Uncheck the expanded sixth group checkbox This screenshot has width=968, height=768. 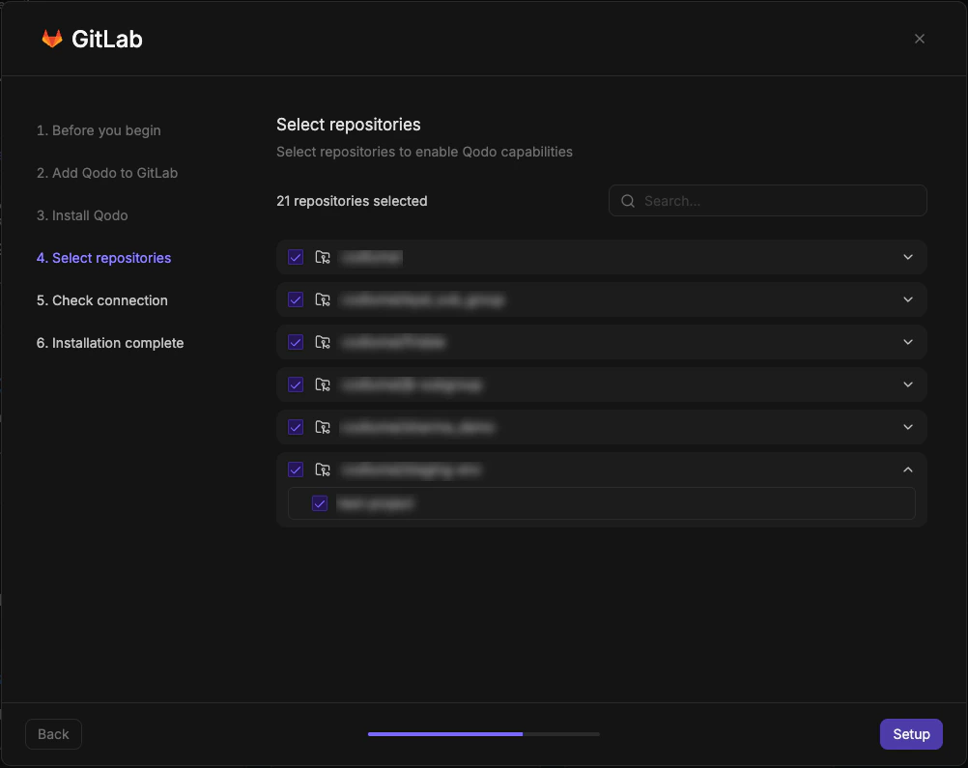(296, 469)
